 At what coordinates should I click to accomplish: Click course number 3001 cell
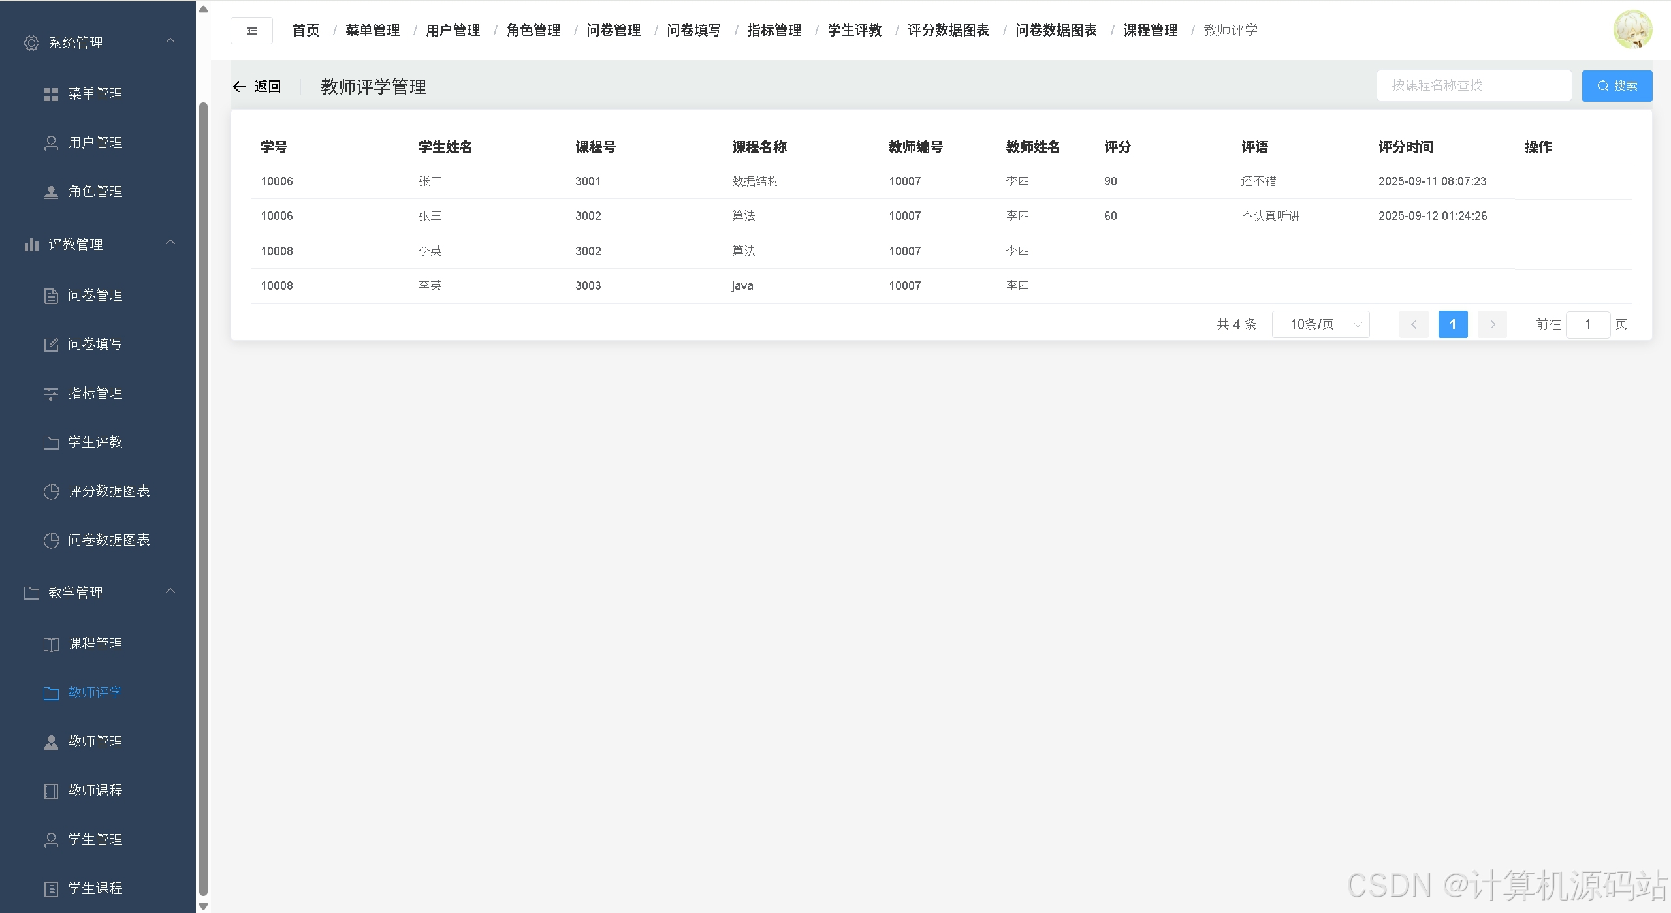point(588,181)
